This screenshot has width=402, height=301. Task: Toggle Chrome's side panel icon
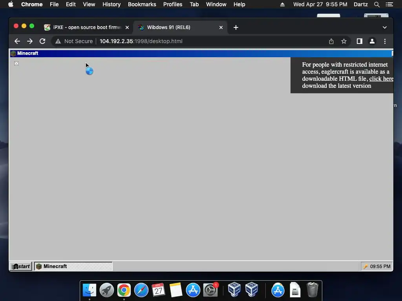point(360,41)
